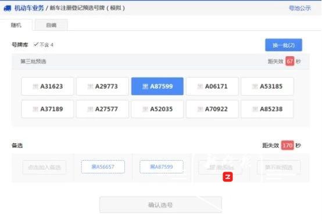Click the 第五批预选 backup slot

(x=278, y=167)
